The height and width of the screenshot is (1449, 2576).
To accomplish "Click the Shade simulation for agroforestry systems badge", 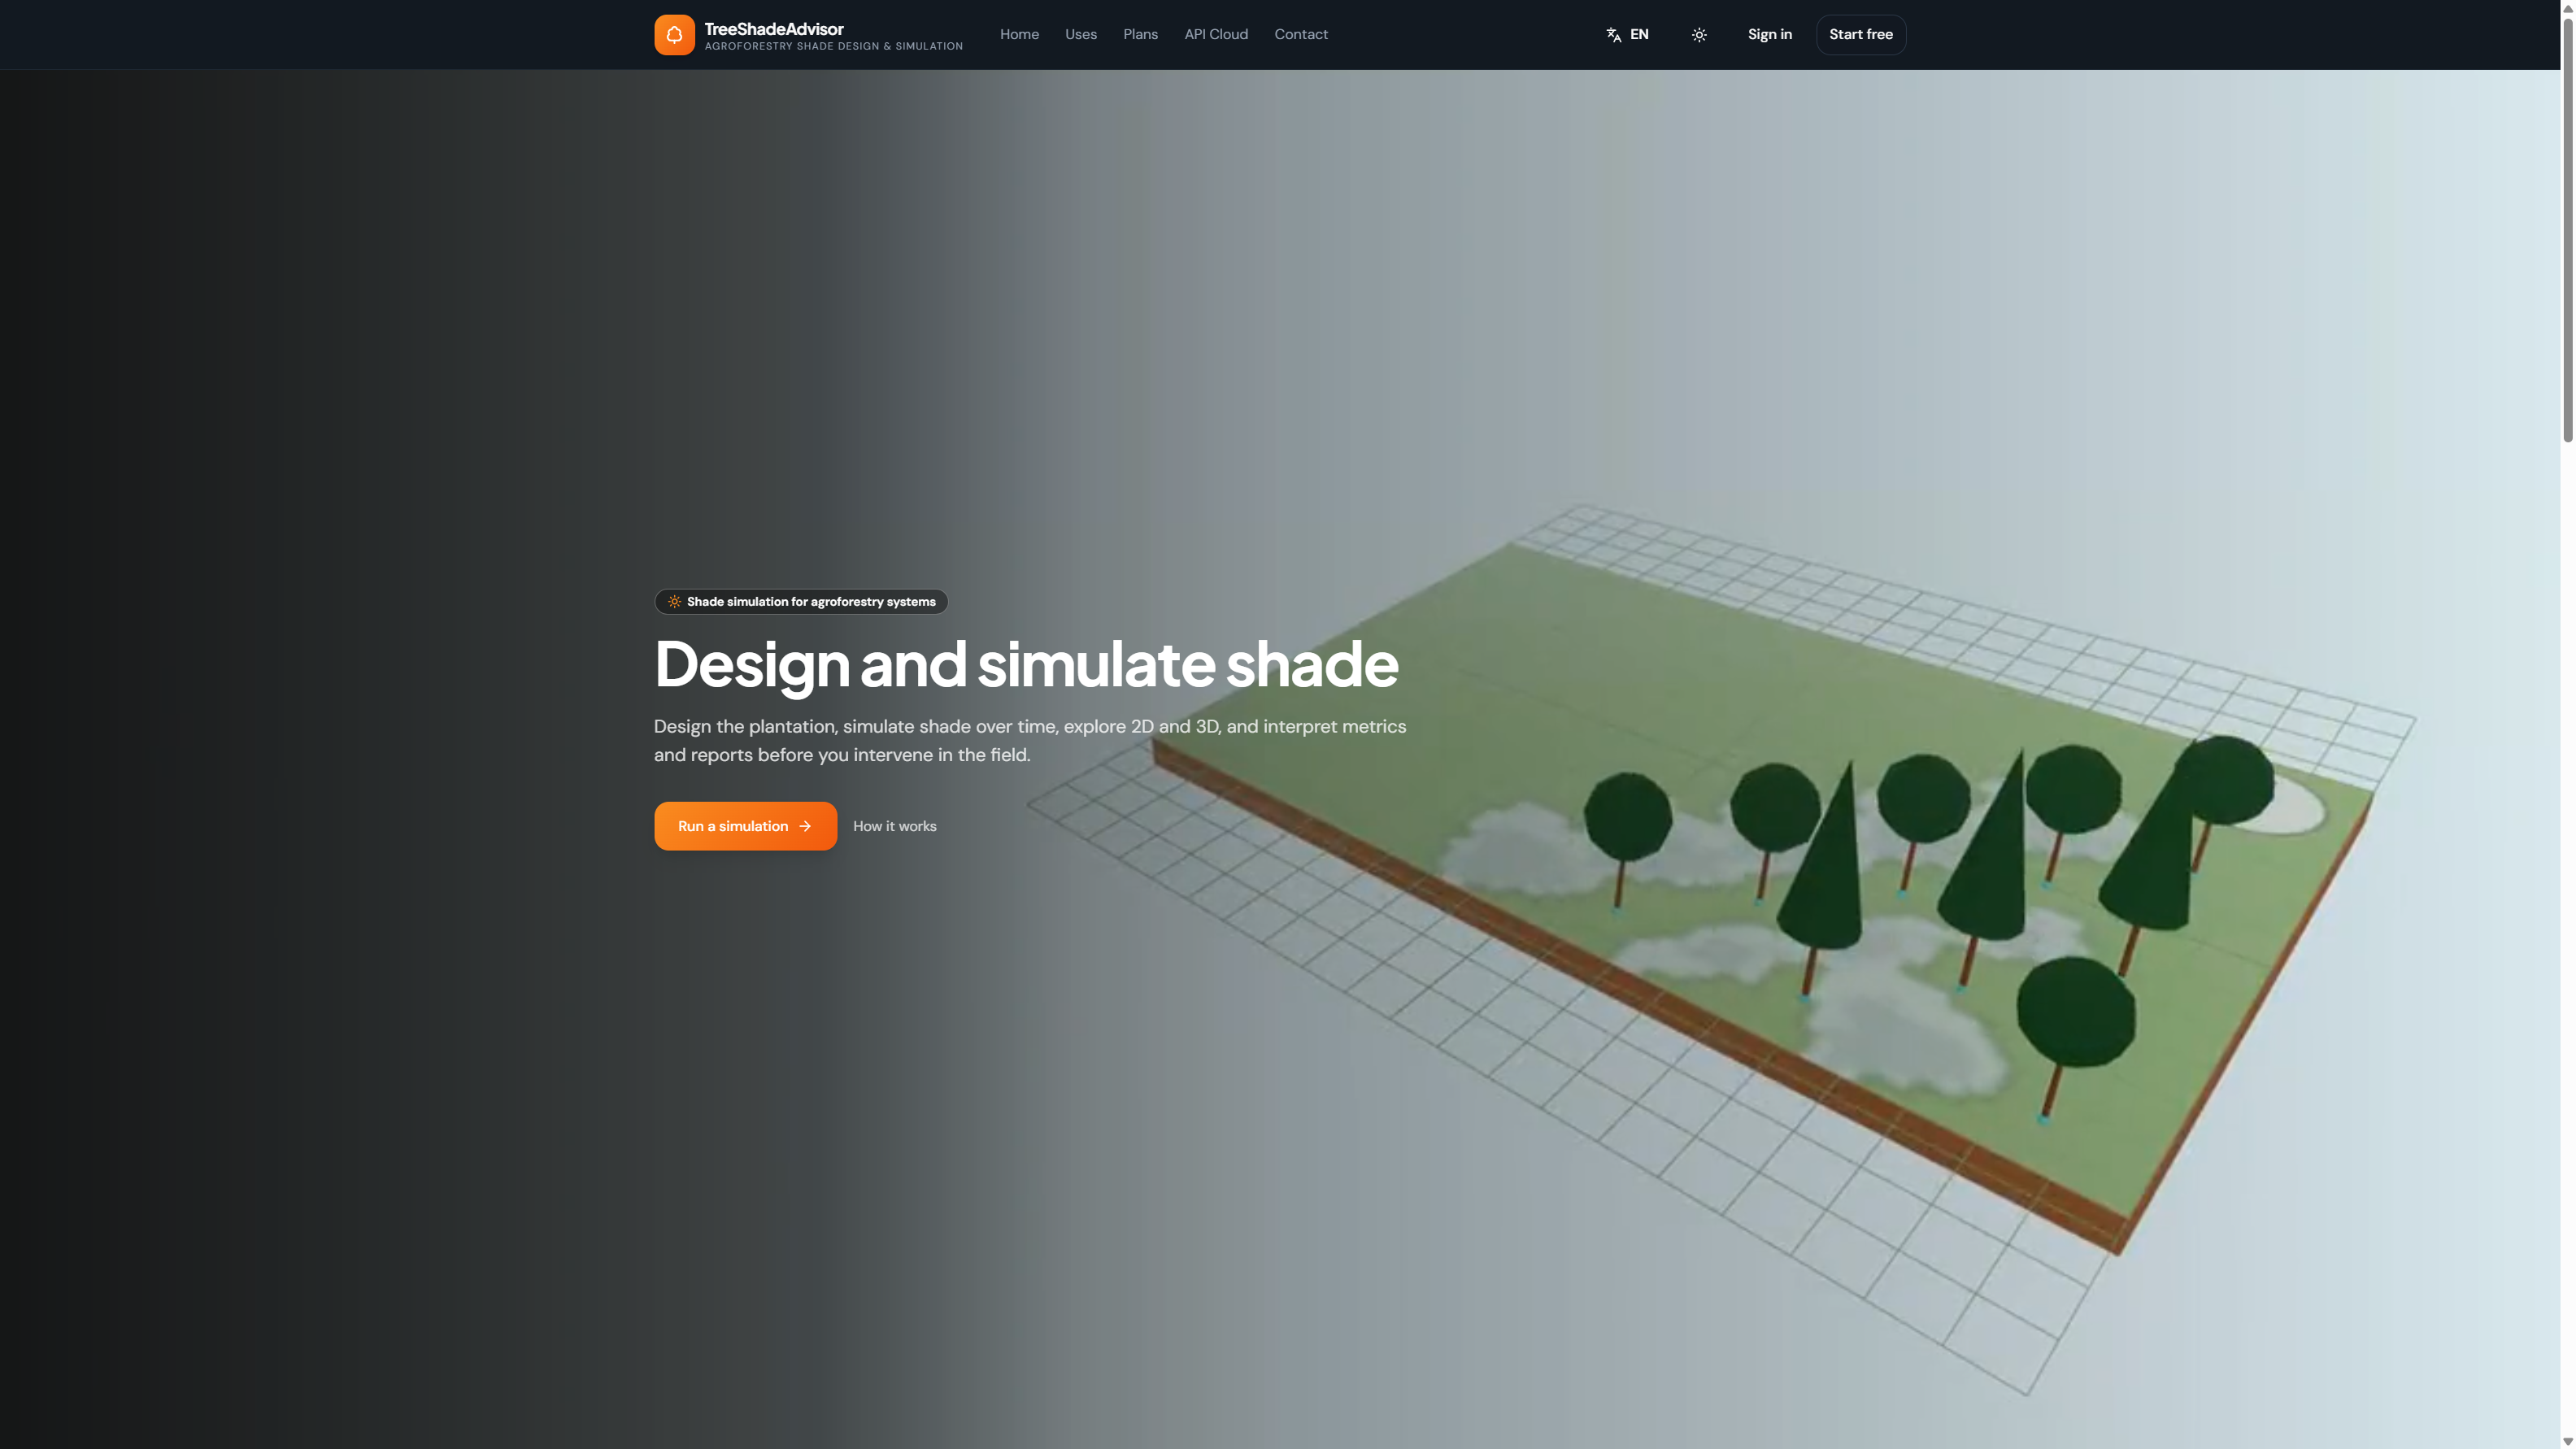I will click(801, 602).
